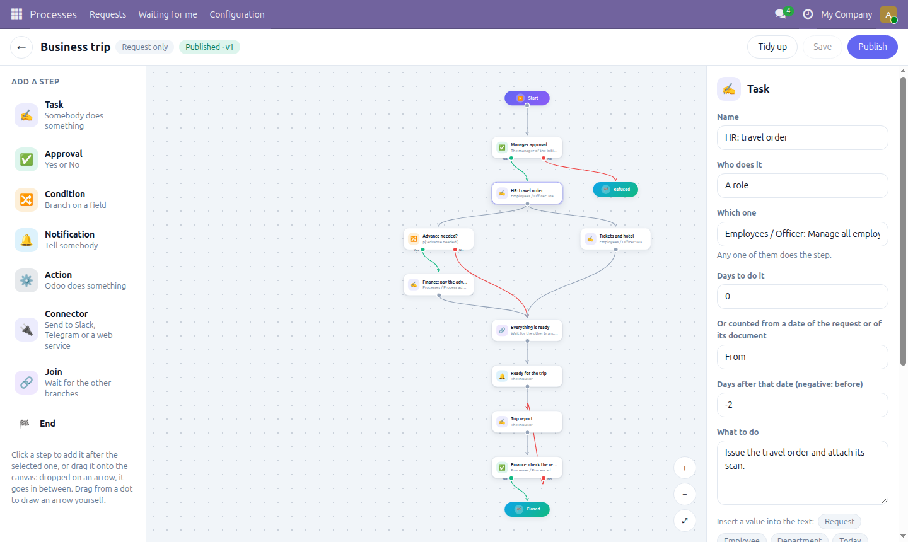
Task: Fit the diagram to the view
Action: tap(685, 521)
